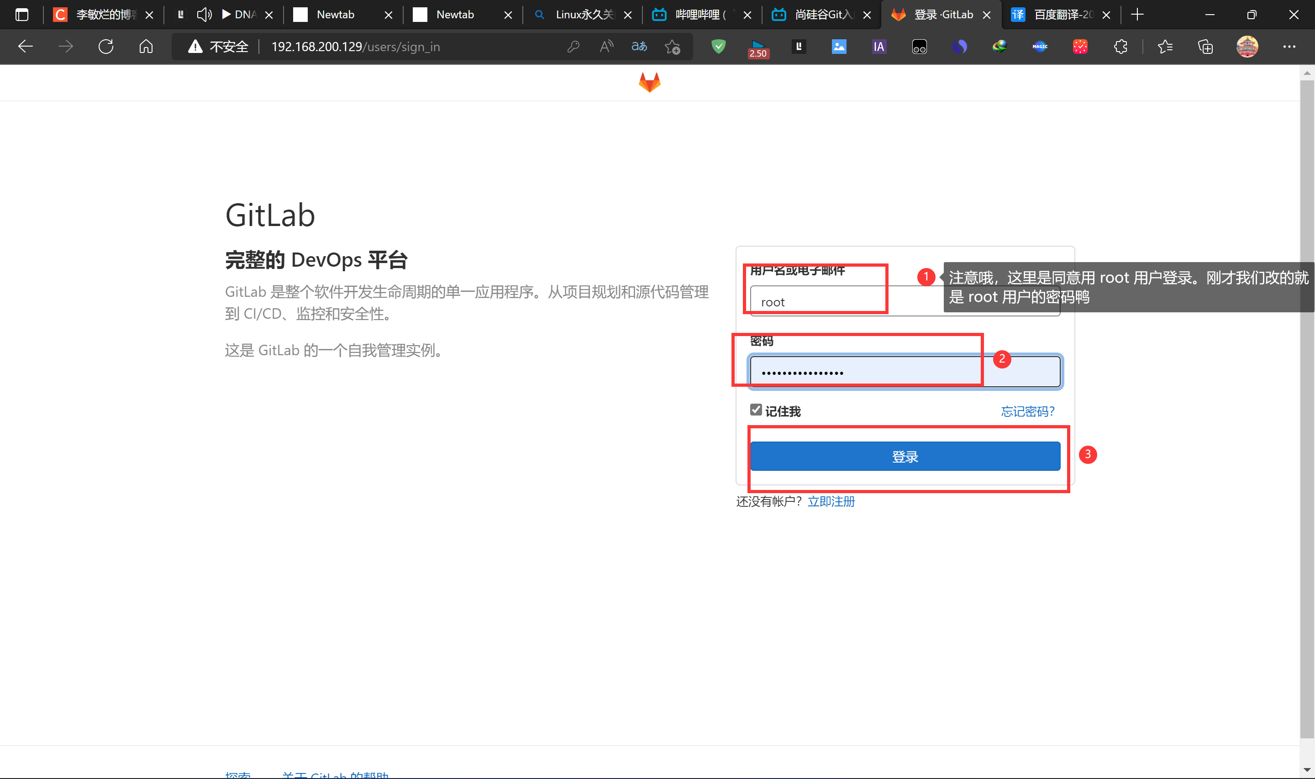Open browser settings and more menu

(x=1289, y=47)
